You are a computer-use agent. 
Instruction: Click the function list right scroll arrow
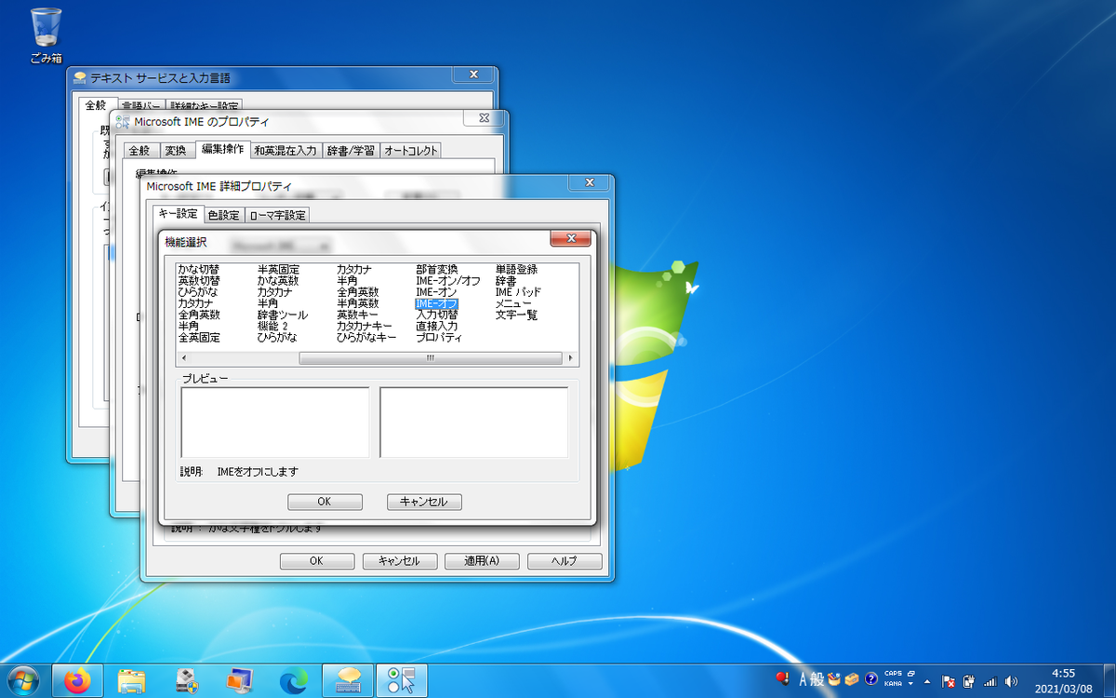[570, 358]
